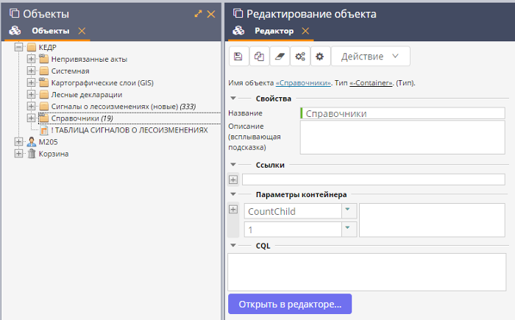This screenshot has height=320, width=515.
Task: Expand Картографические слои (GIS) node
Action: click(31, 82)
